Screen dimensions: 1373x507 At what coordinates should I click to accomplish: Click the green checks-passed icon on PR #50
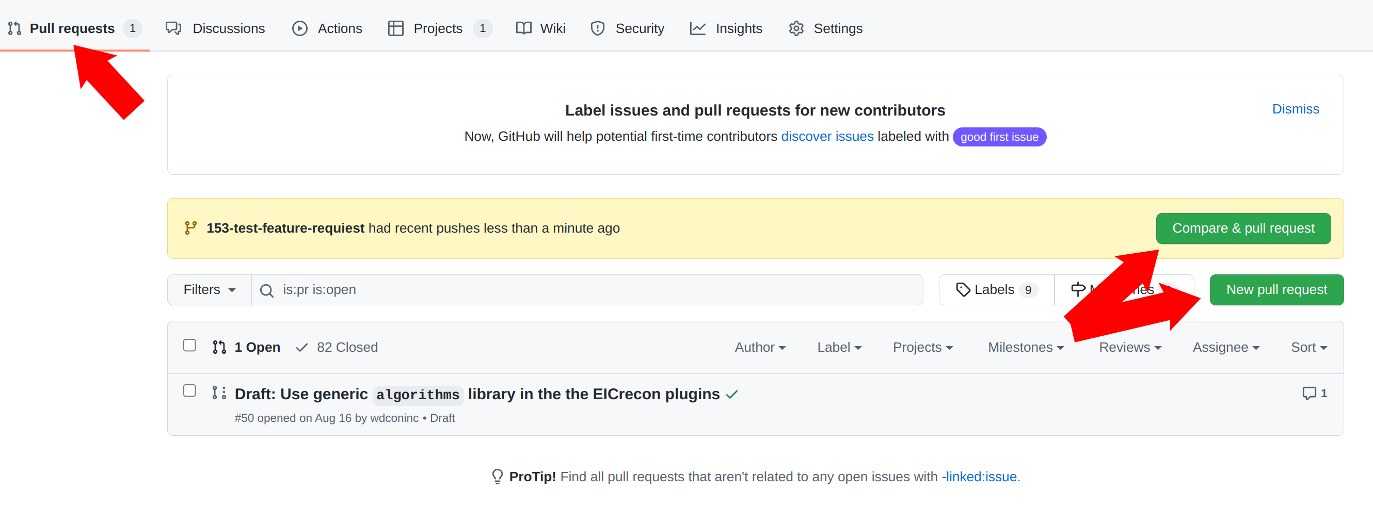[732, 395]
